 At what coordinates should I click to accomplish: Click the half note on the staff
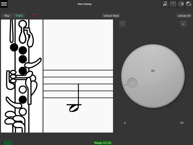[74, 98]
